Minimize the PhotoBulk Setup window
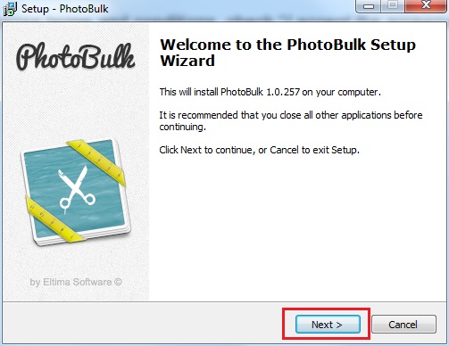The image size is (449, 346). tap(369, 5)
